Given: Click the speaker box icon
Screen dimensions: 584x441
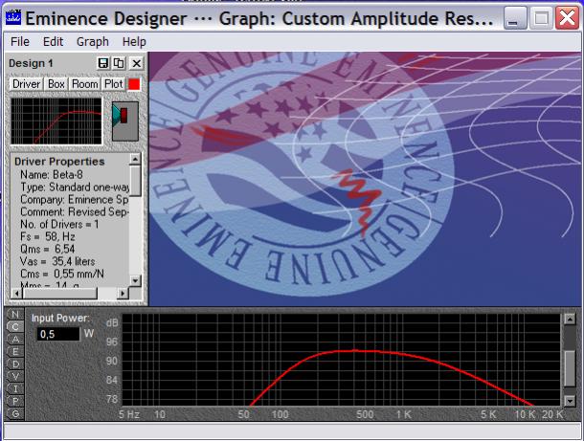Looking at the screenshot, I should 125,121.
